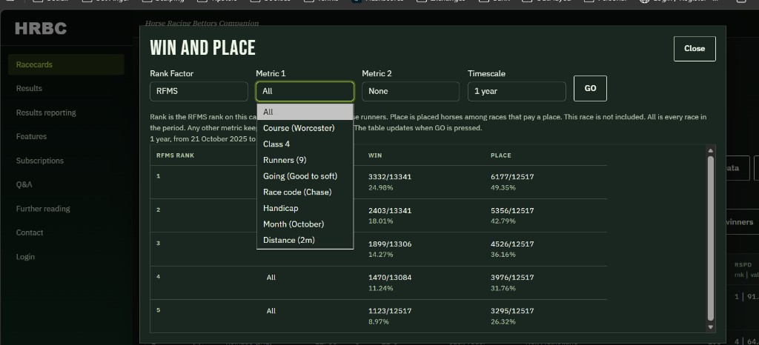Click place value 4526/12517

[x=512, y=244]
